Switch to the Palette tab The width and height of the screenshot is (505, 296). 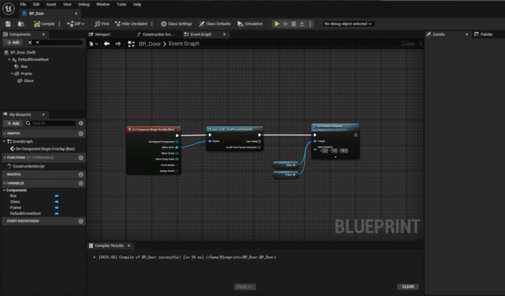tap(483, 35)
